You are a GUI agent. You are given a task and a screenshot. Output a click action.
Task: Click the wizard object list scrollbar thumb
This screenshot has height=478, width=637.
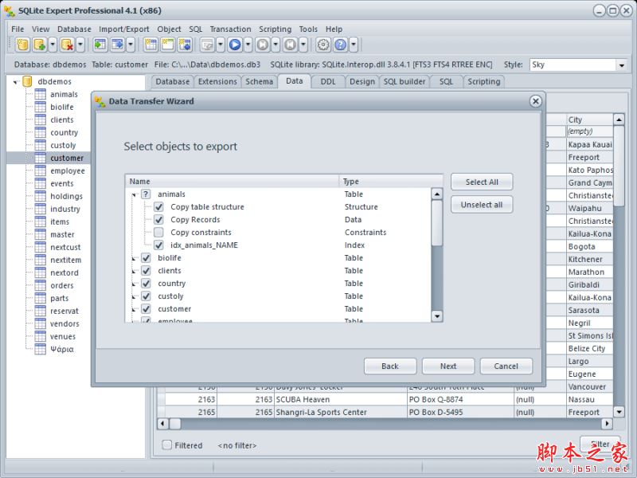pyautogui.click(x=436, y=223)
